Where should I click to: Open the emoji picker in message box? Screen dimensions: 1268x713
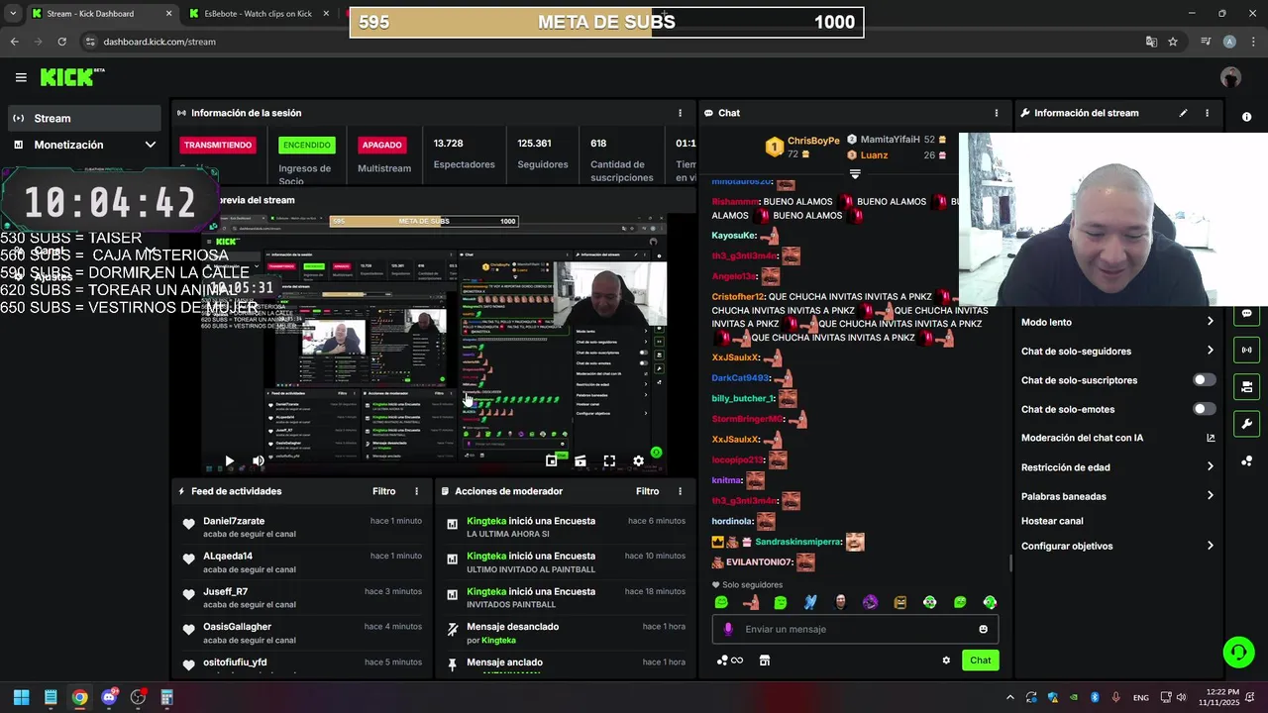[983, 629]
